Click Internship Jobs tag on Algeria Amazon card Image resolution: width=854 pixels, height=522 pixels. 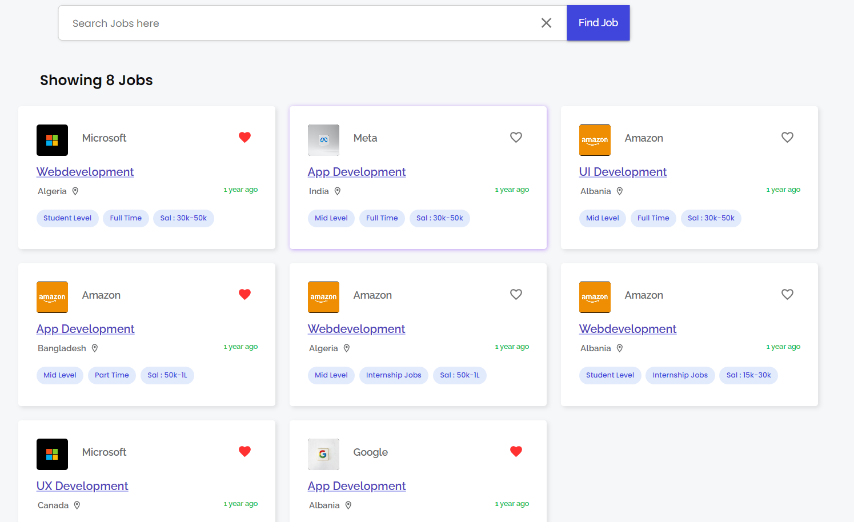pos(394,375)
